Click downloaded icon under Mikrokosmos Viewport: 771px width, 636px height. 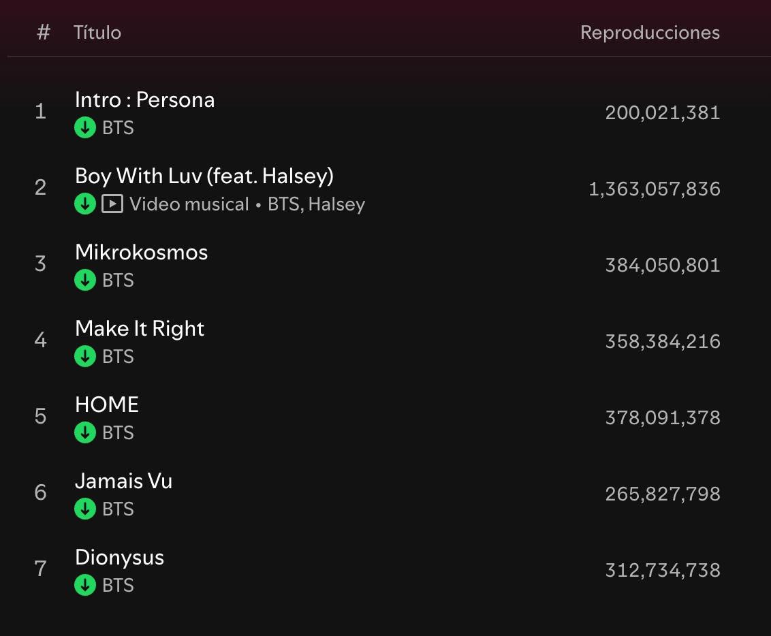84,281
